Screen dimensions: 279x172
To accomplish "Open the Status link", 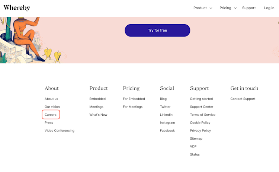I will (x=195, y=155).
